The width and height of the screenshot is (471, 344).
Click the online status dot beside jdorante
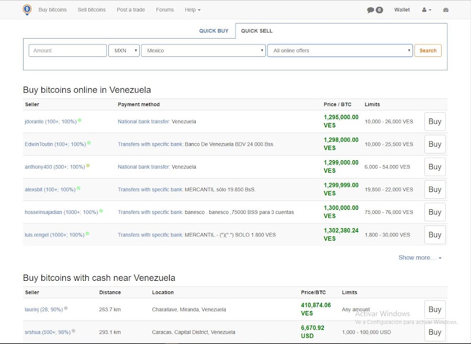pyautogui.click(x=80, y=121)
